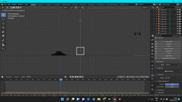Toggle snapping magnet in viewport header
This screenshot has height=102, width=182.
coord(76,8)
